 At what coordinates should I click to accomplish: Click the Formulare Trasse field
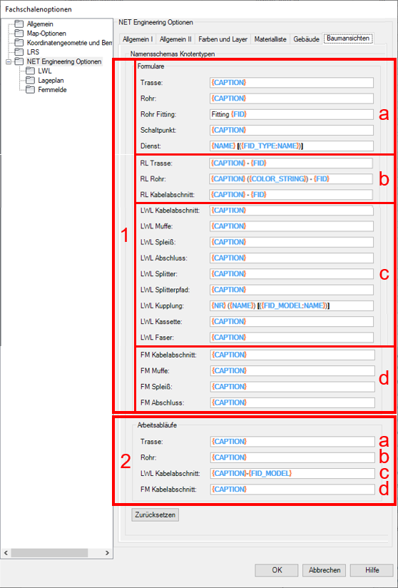pos(292,83)
